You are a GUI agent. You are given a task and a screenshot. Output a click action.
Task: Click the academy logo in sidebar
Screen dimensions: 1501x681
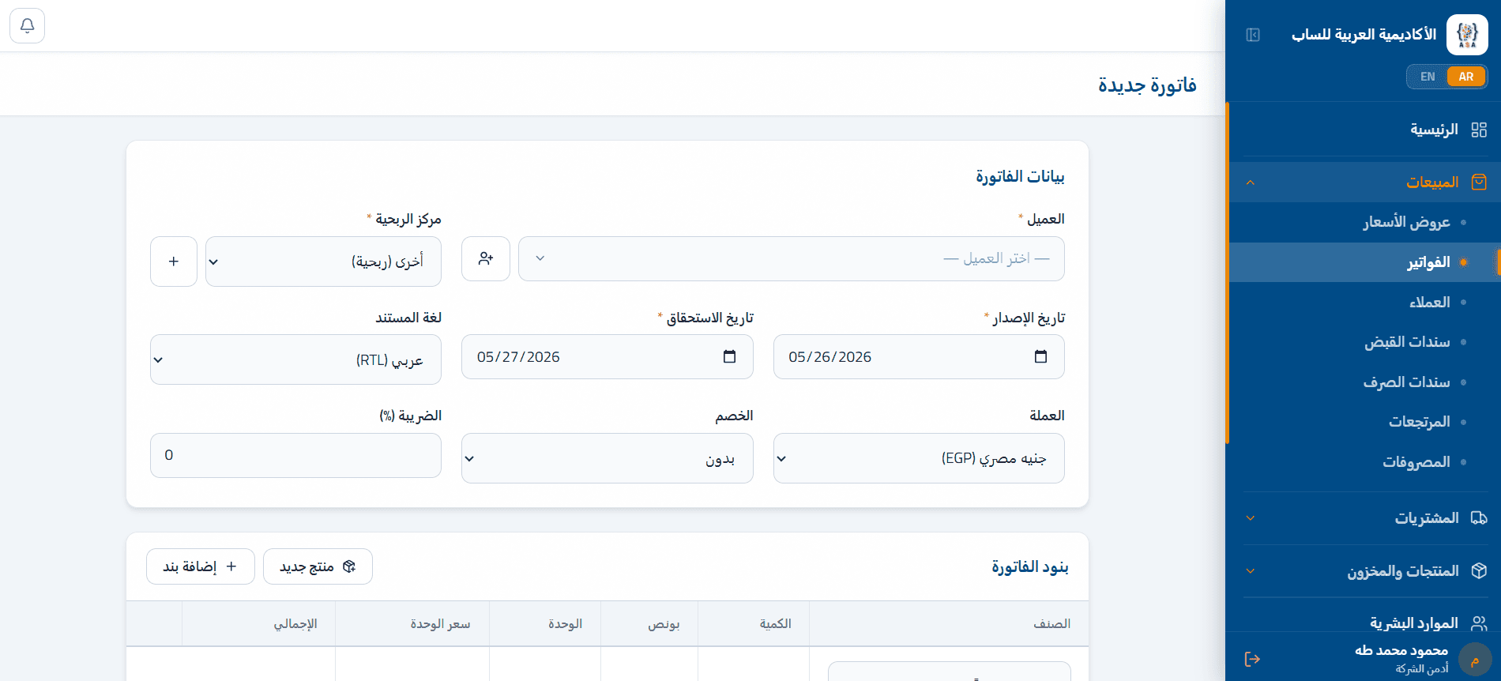1467,35
